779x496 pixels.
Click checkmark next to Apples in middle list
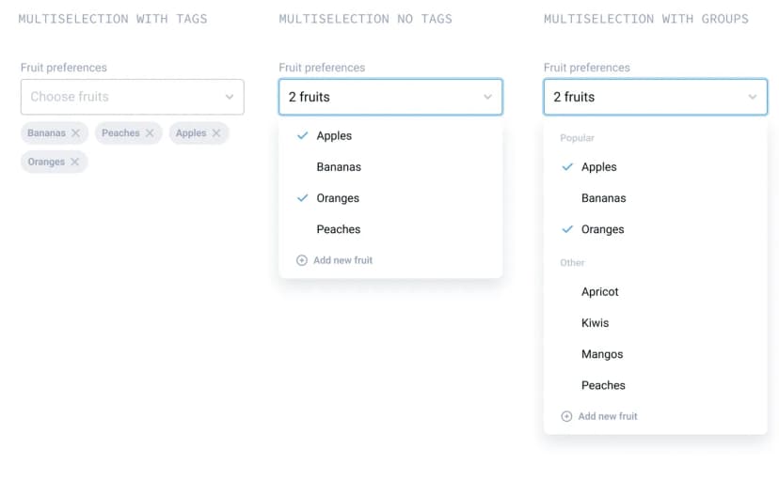click(302, 135)
